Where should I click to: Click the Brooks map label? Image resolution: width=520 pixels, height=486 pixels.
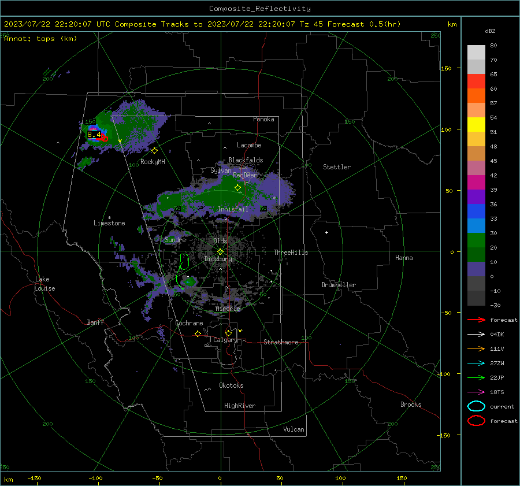pos(411,405)
